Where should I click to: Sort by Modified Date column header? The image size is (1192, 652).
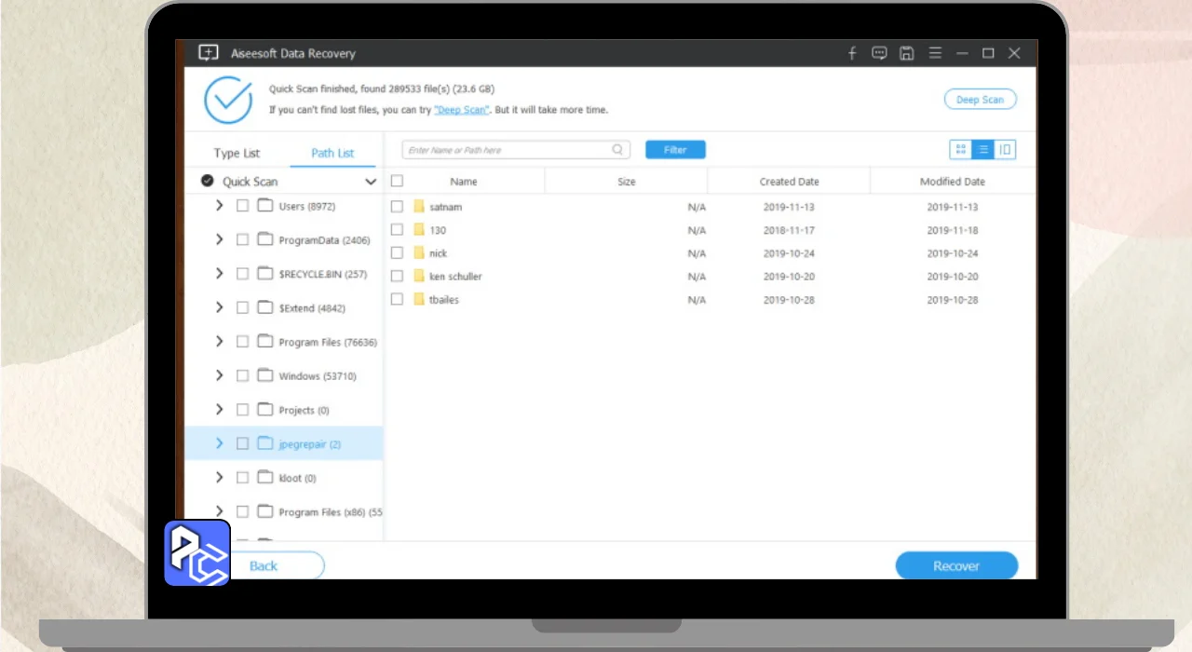tap(953, 182)
